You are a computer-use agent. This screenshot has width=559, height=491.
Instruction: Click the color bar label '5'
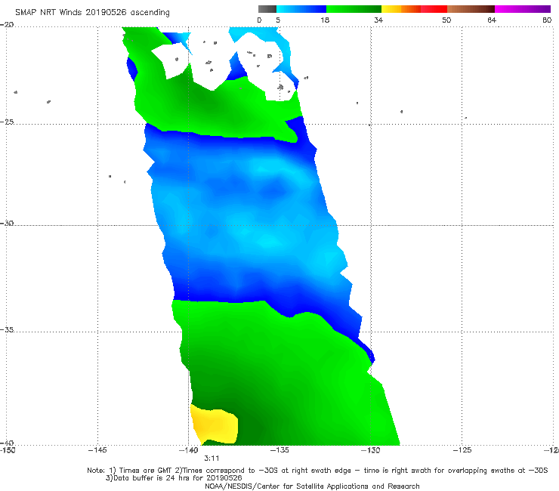tap(278, 20)
